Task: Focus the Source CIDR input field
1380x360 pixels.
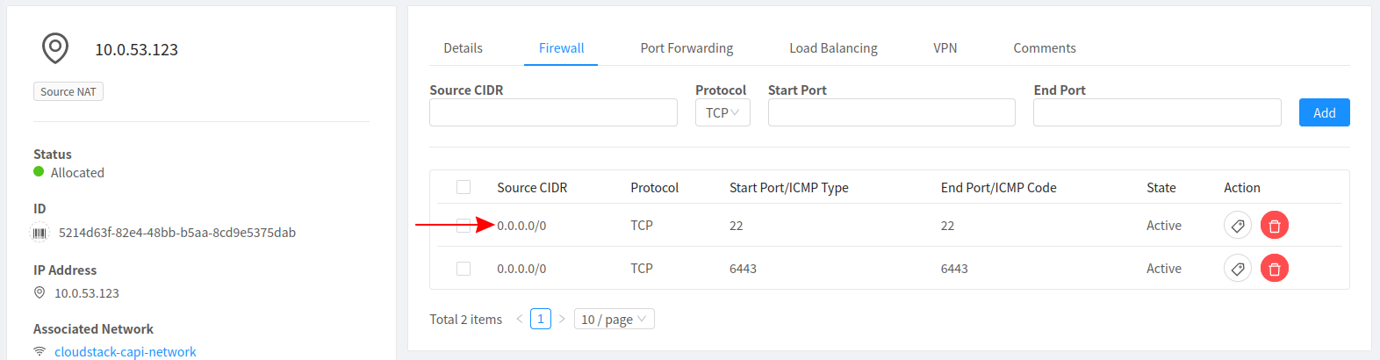Action: [x=553, y=112]
